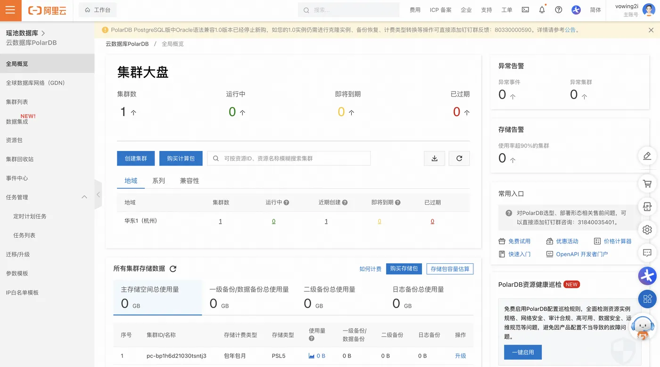The image size is (660, 367).
Task: Collapse the 任务管理 menu group
Action: point(84,197)
